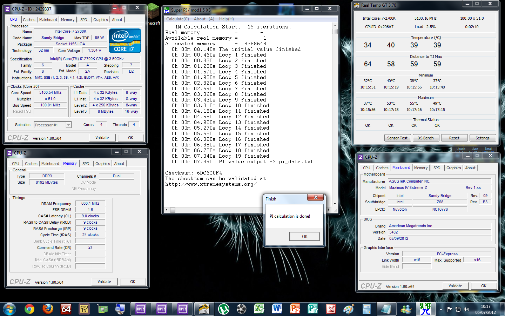Screen dimensions: 505x316
Task: Close the Finish dialog with X
Action: tap(315, 198)
